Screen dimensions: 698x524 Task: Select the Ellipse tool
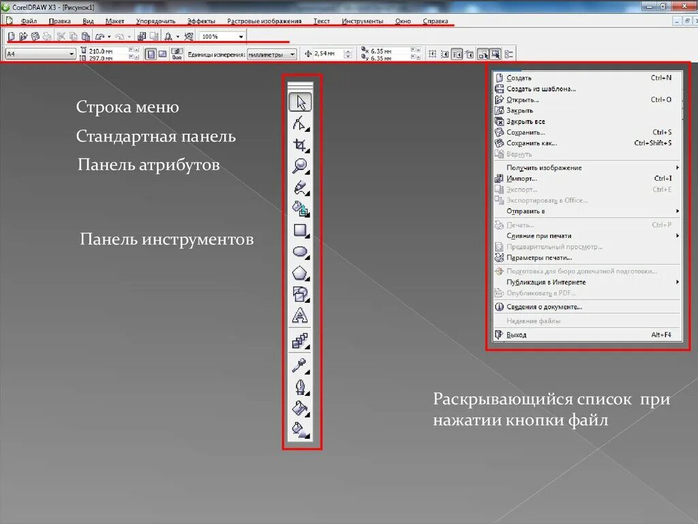click(301, 252)
